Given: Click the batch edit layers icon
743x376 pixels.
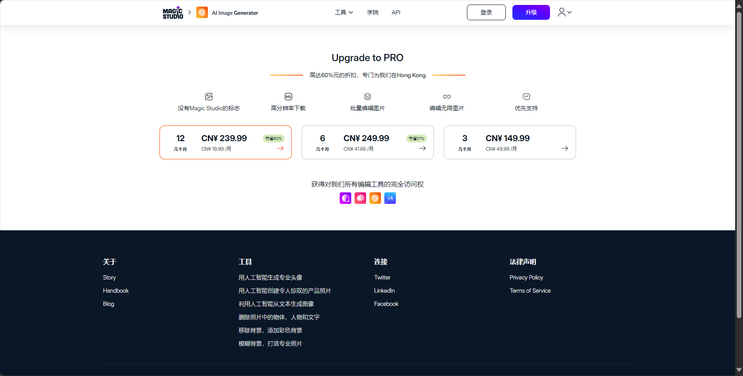Looking at the screenshot, I should [x=367, y=97].
